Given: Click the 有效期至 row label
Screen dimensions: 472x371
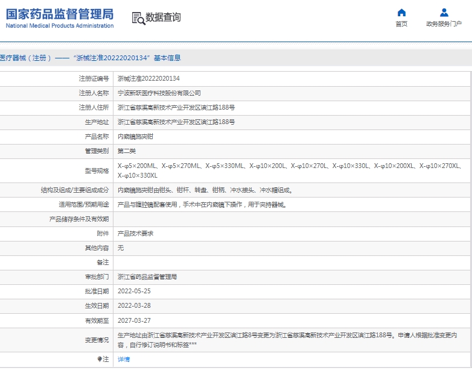Looking at the screenshot, I should tap(97, 321).
